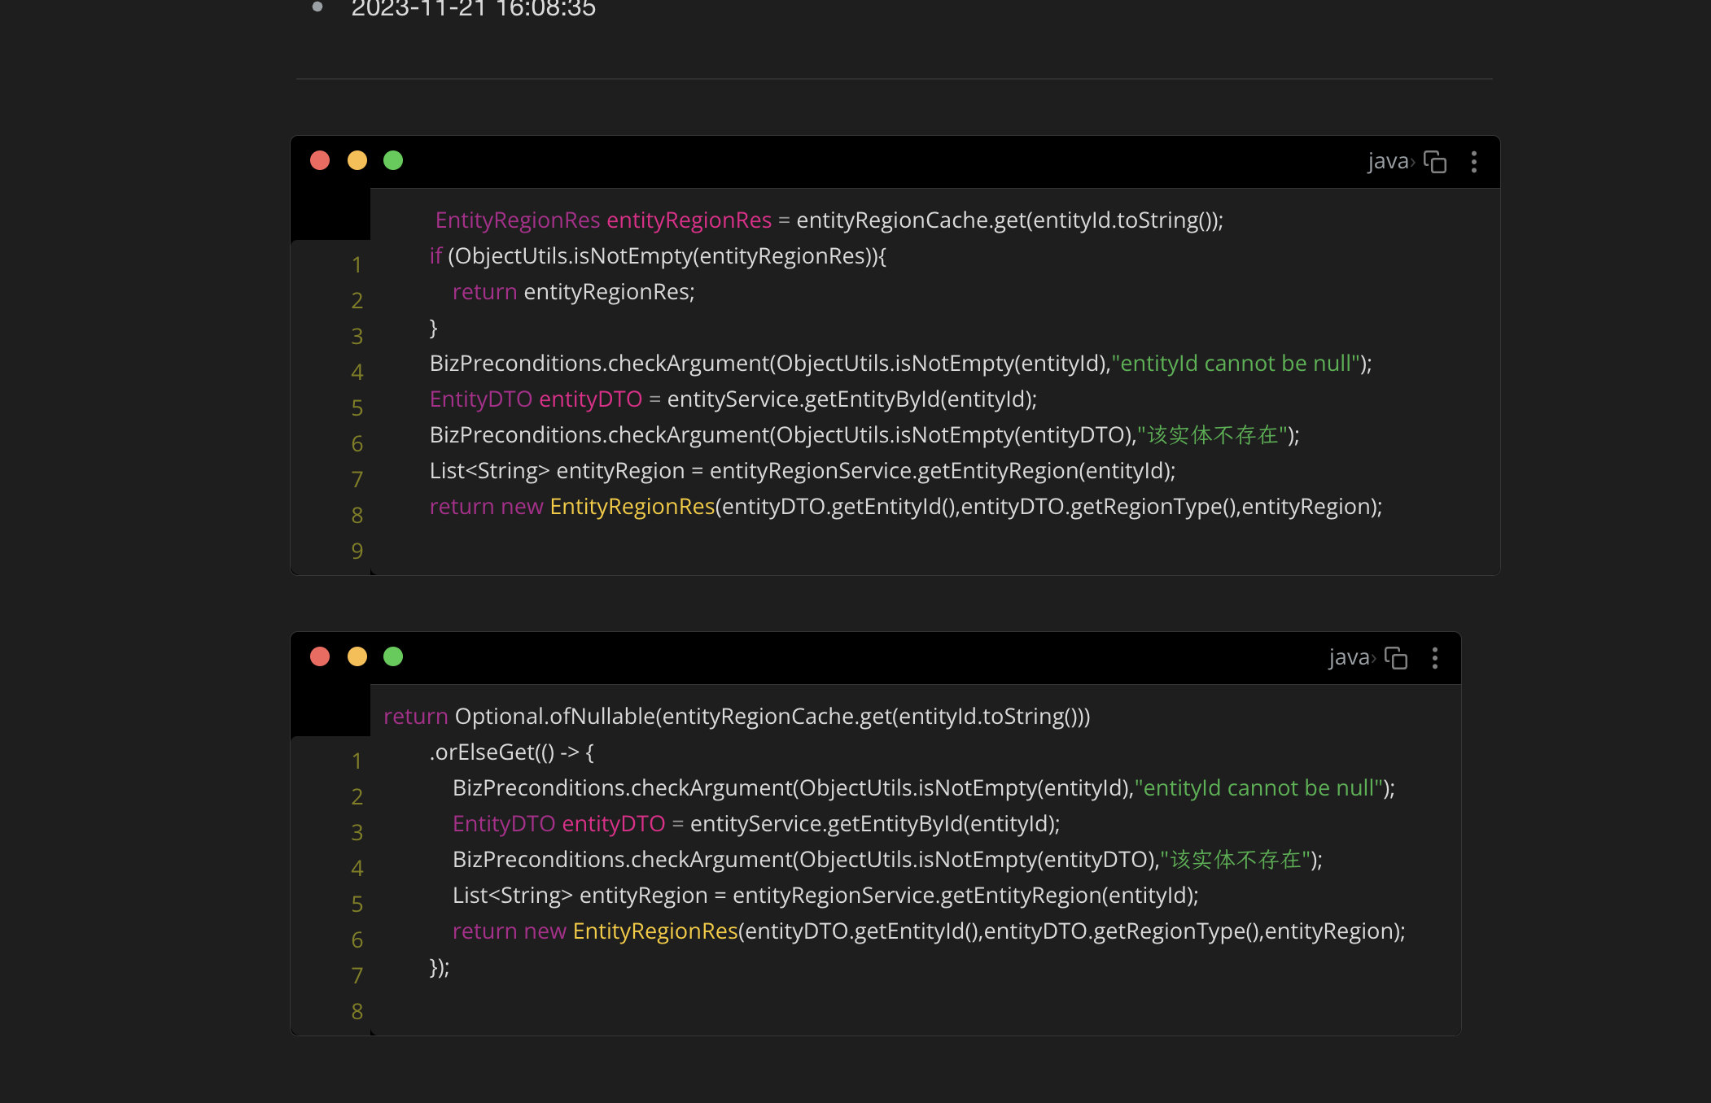Click "entityId cannot be null" string in first block
The image size is (1711, 1103).
click(x=1236, y=364)
